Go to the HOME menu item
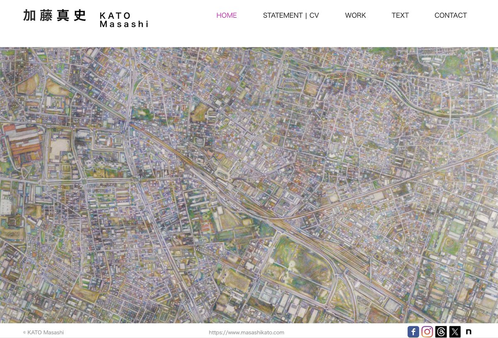This screenshot has width=498, height=338. (x=227, y=15)
